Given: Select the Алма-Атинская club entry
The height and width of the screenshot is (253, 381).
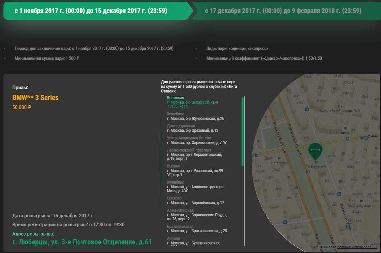Looking at the screenshot, I should click(x=197, y=215).
